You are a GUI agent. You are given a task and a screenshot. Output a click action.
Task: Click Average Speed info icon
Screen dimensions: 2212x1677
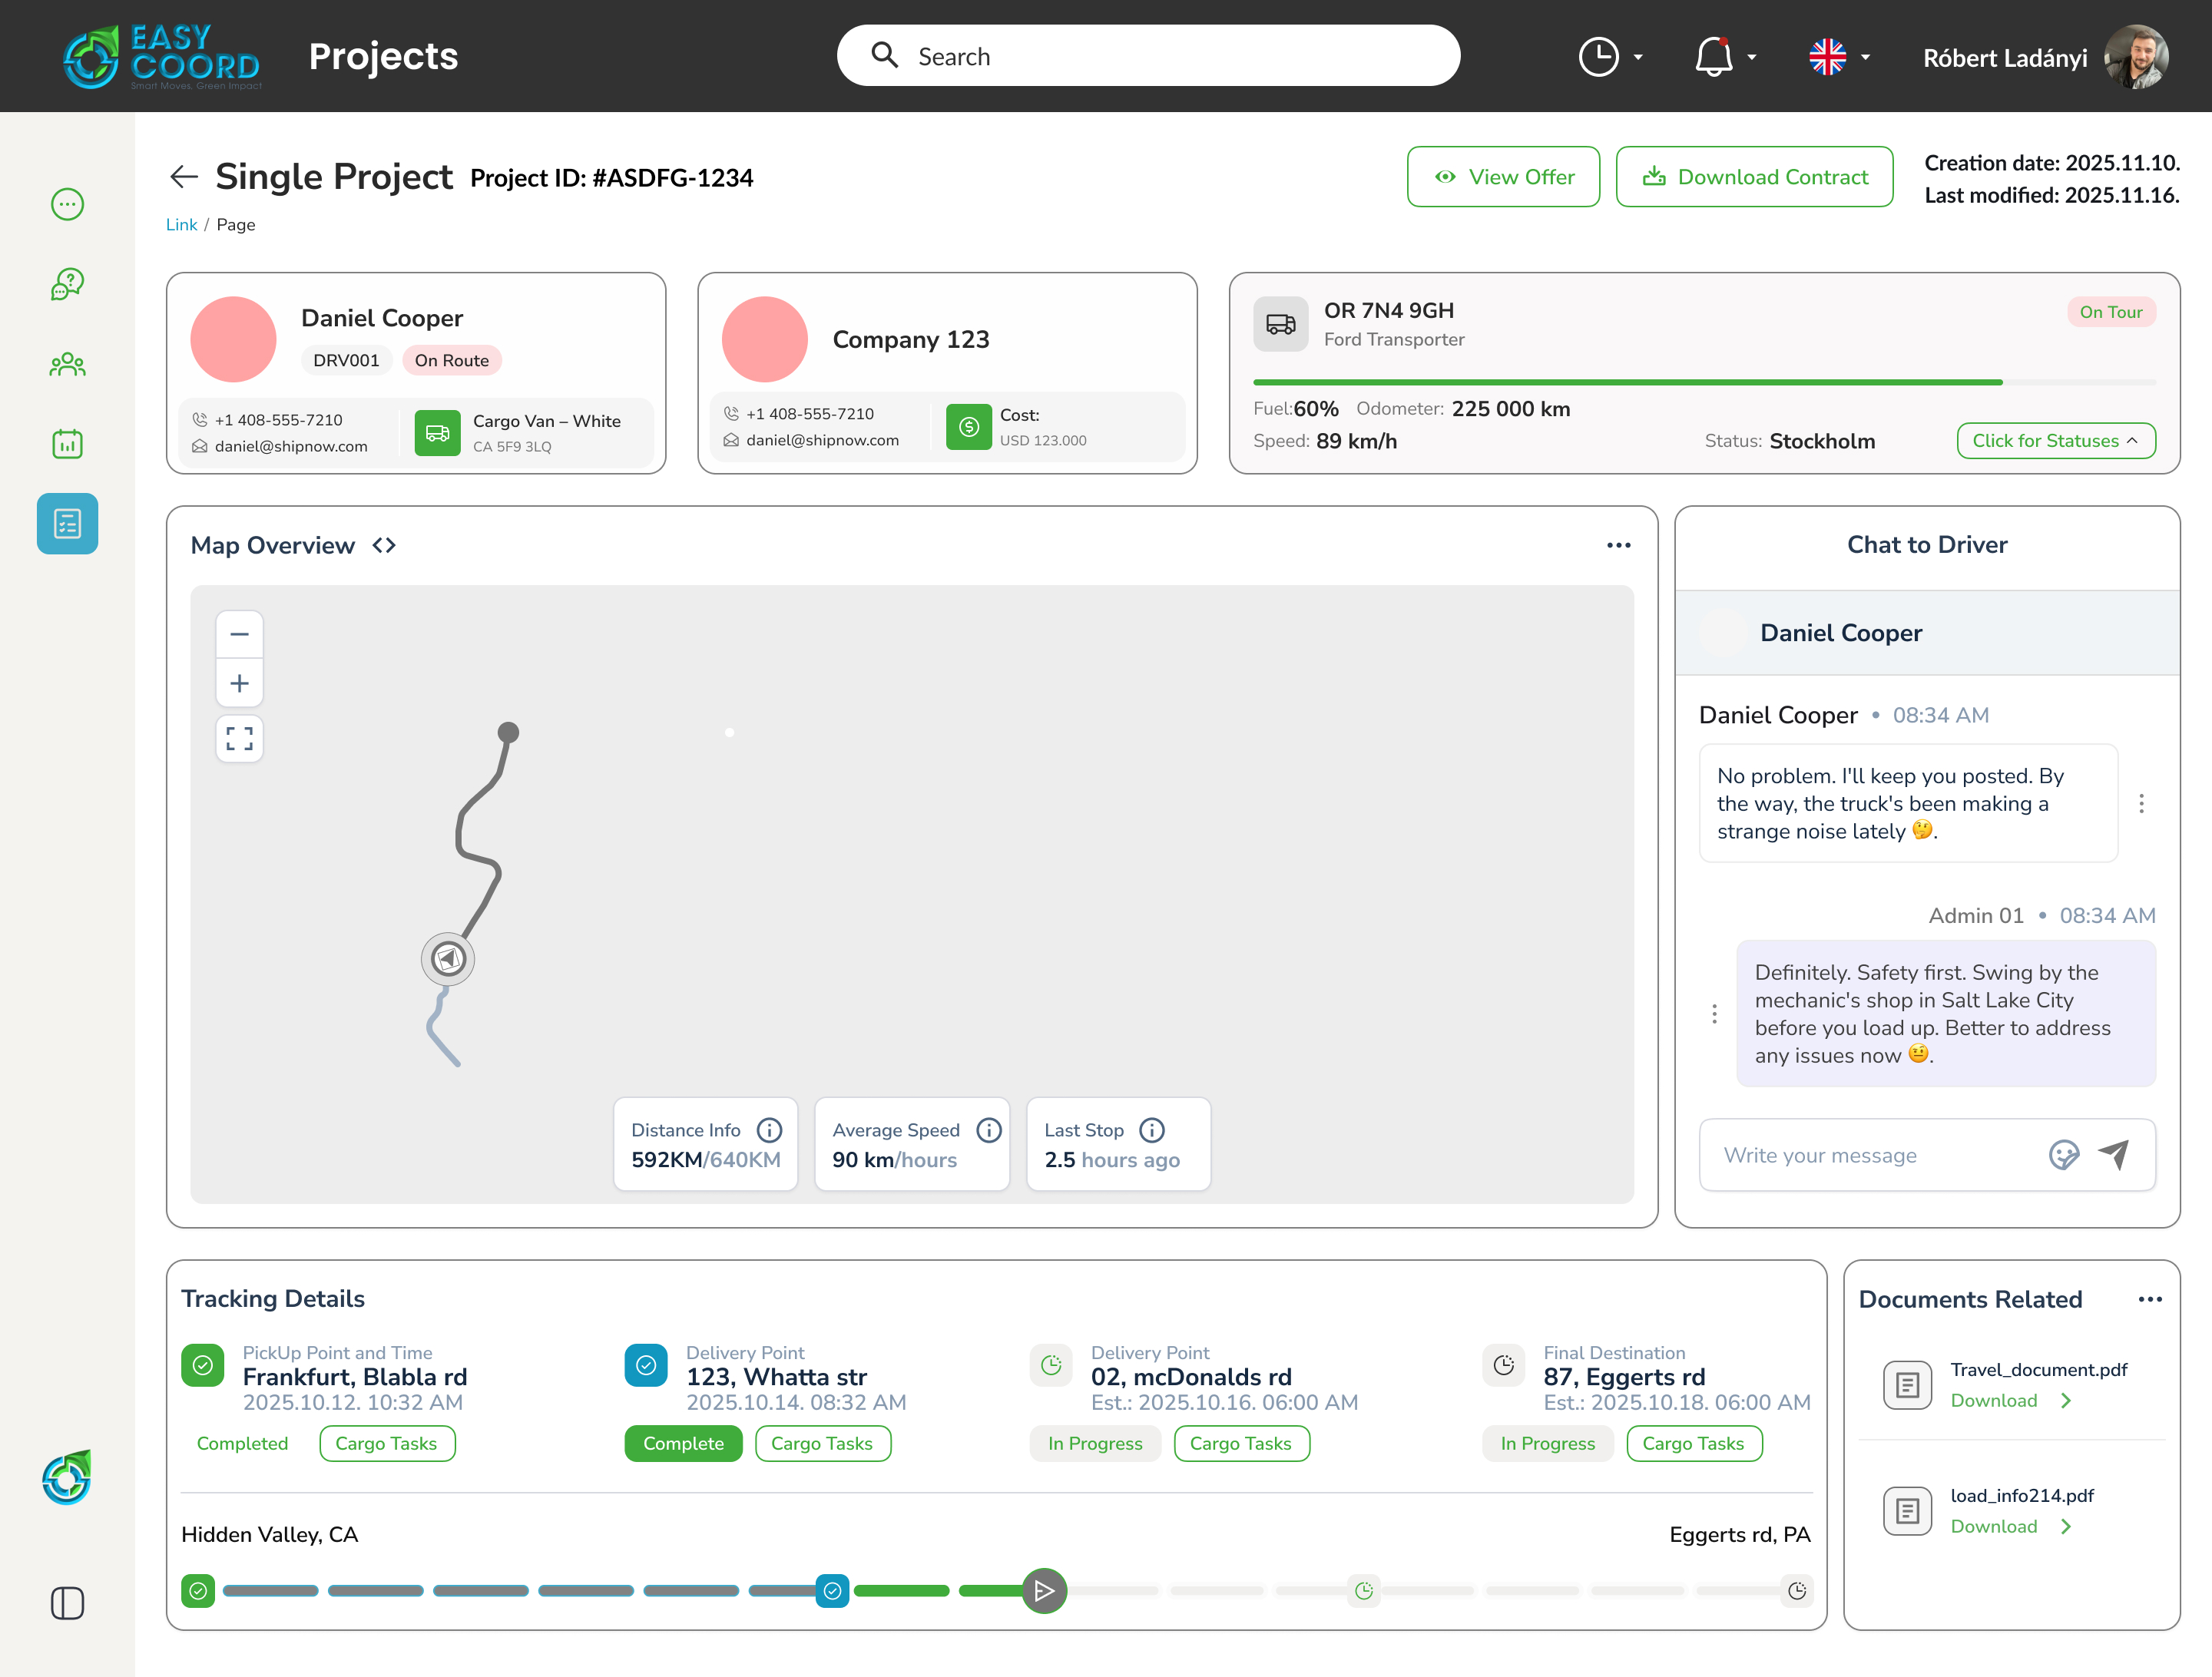click(988, 1130)
